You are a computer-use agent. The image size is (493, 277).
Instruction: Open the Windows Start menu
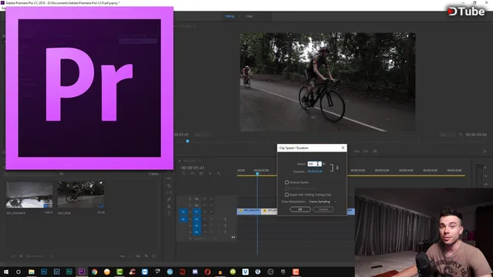tap(6, 272)
